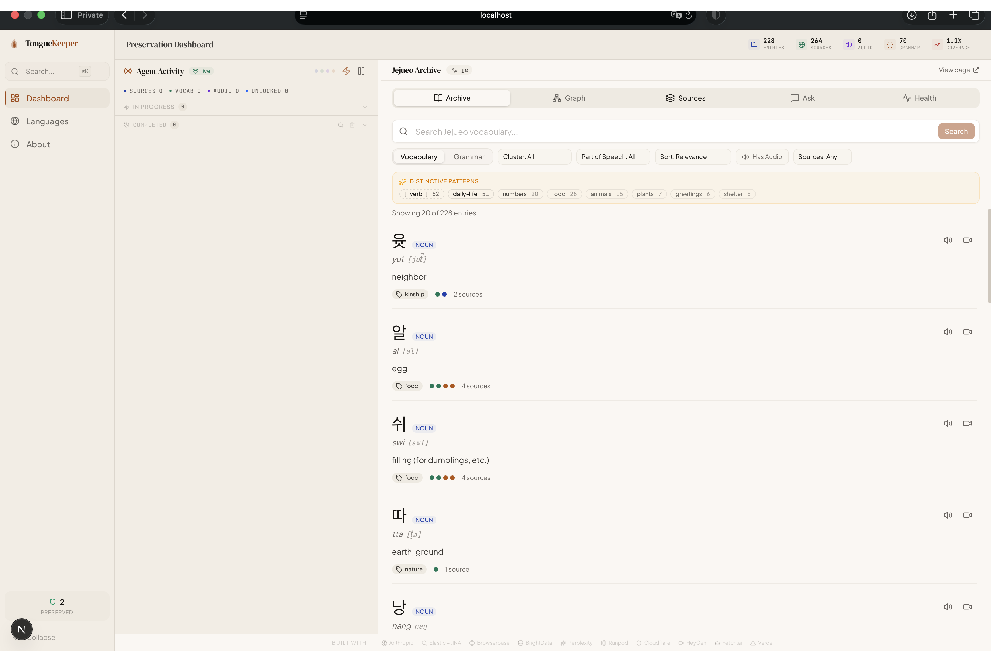The height and width of the screenshot is (651, 991).
Task: Play audio for the 윳 entry
Action: tap(948, 240)
